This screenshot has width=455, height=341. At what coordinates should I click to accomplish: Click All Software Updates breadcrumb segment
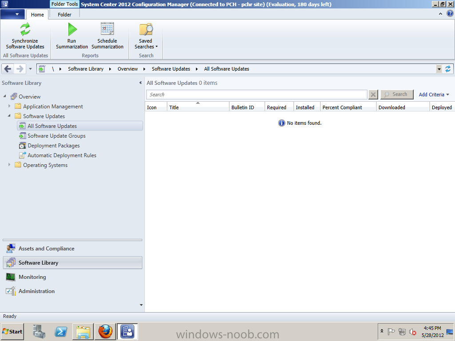point(227,69)
